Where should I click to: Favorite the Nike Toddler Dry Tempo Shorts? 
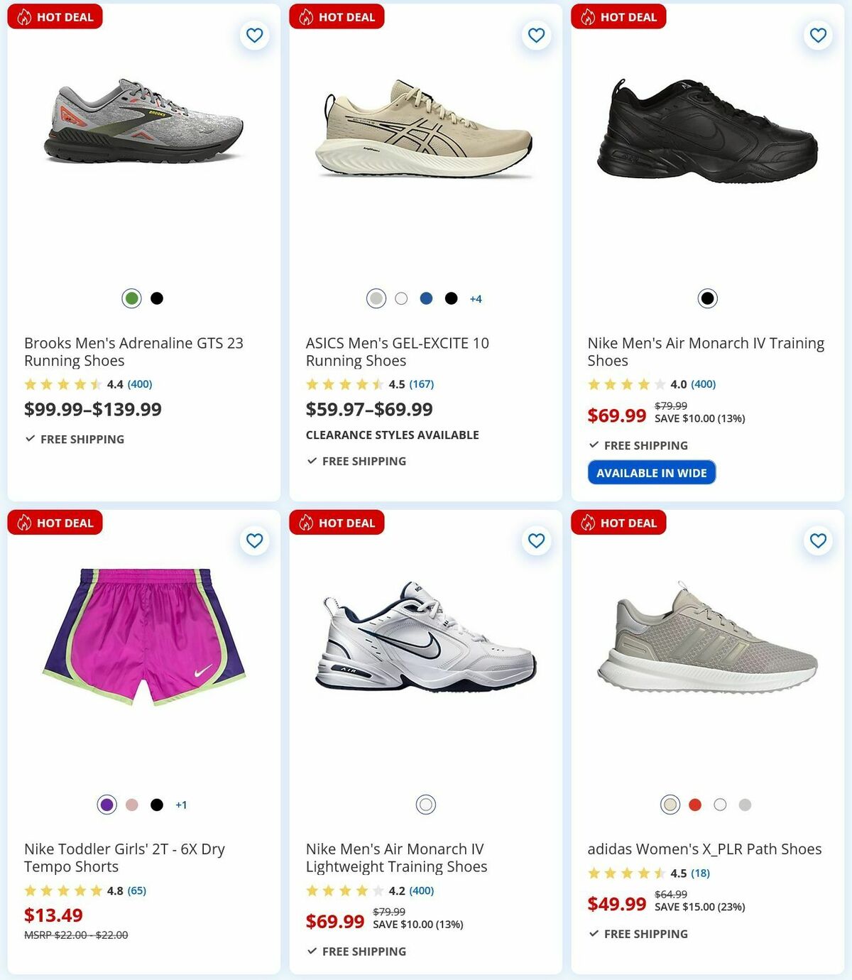[254, 540]
